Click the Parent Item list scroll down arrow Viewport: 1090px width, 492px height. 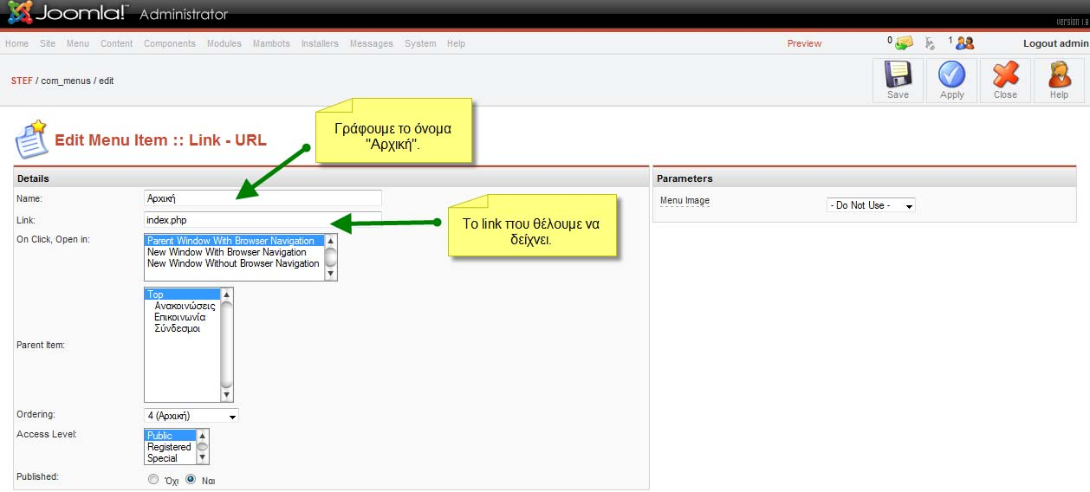pos(227,395)
